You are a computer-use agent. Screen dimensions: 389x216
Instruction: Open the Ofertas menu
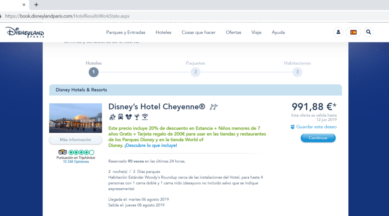tap(234, 33)
